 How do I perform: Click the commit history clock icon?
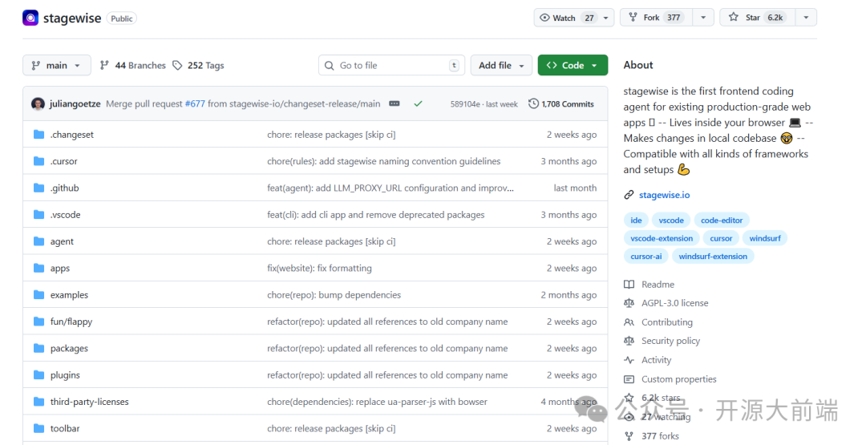533,103
